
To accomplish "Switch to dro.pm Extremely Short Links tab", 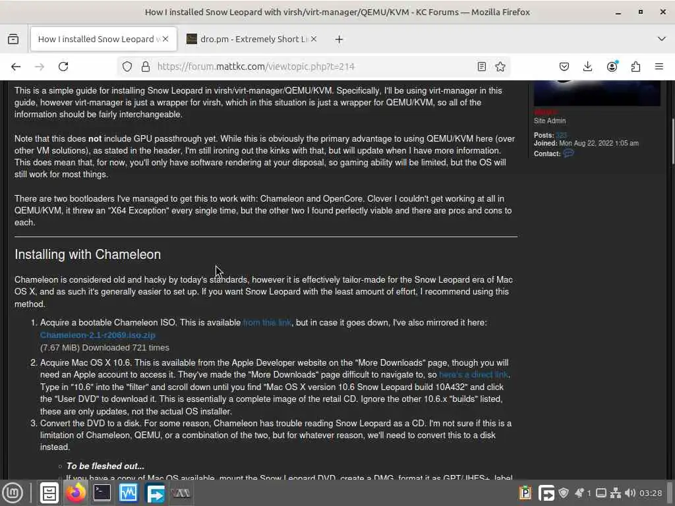I will point(251,39).
